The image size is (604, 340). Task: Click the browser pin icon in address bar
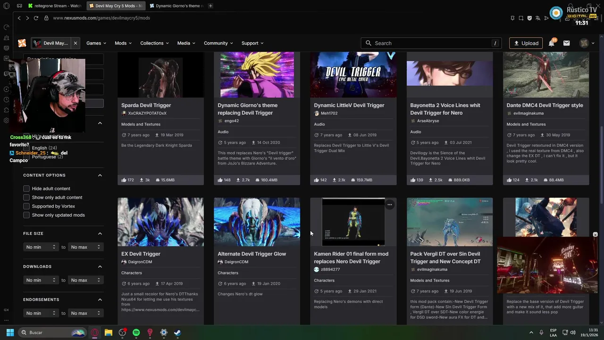[512, 18]
